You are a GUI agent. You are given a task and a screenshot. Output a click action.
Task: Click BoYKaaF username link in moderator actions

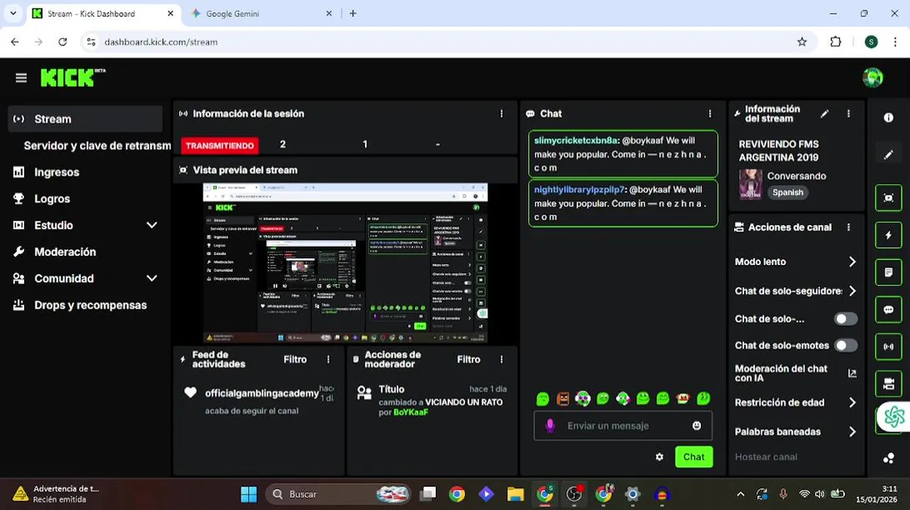(x=411, y=412)
